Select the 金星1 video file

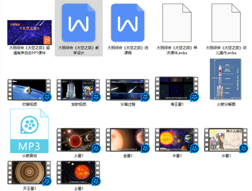(128, 140)
